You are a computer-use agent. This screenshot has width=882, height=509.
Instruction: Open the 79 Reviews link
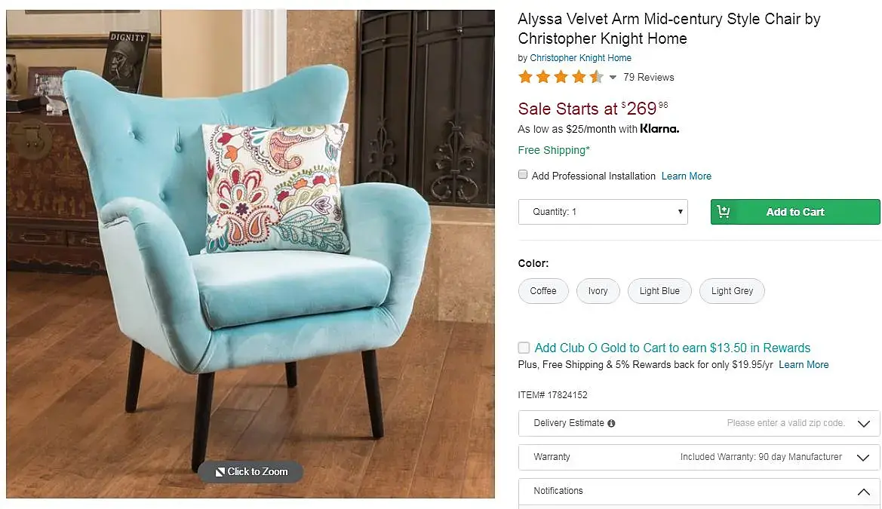[x=649, y=78]
